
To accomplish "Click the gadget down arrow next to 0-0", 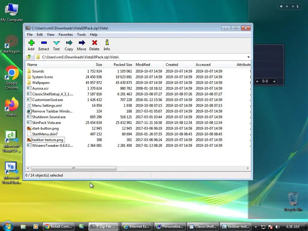I will tap(274, 81).
